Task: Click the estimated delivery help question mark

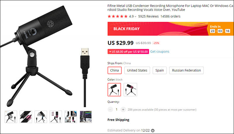Action: click(x=153, y=130)
